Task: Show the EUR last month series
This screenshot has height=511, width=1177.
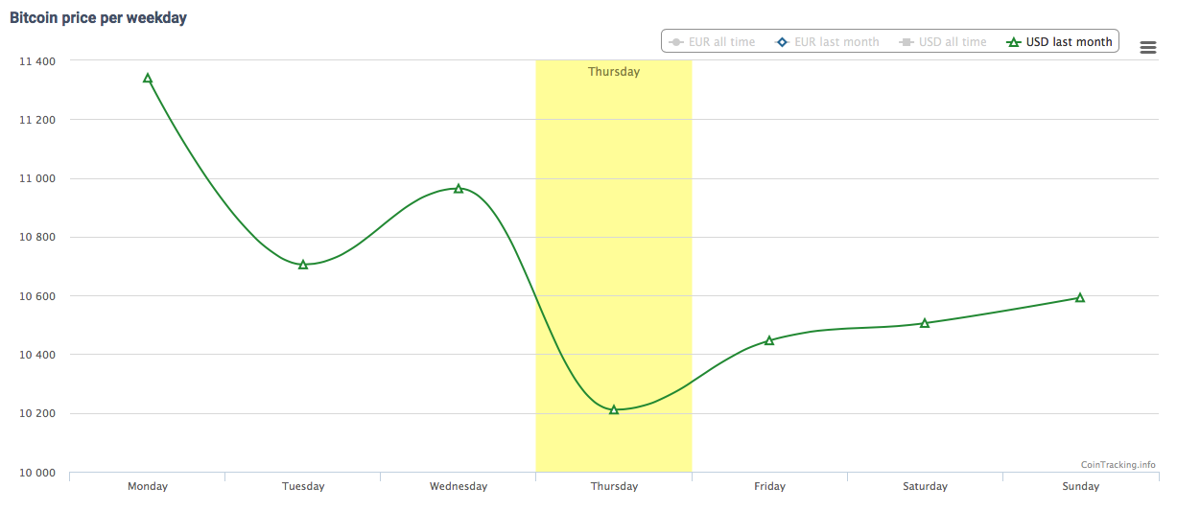Action: coord(836,42)
